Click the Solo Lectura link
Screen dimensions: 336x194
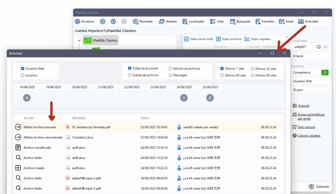[306, 127]
